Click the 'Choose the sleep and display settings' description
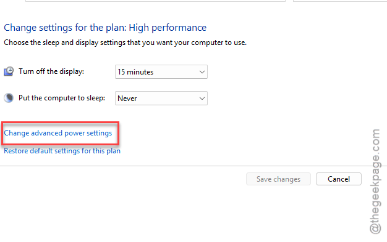This screenshot has width=387, height=242. (x=125, y=42)
